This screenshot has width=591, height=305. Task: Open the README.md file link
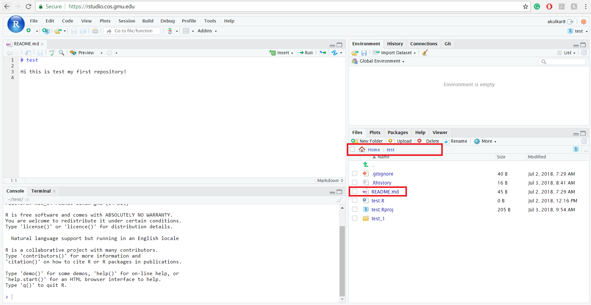coord(385,192)
